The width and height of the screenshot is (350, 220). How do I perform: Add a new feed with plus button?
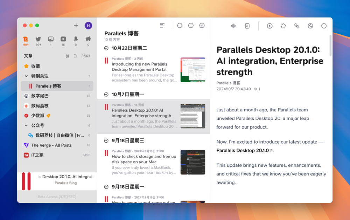click(x=76, y=26)
